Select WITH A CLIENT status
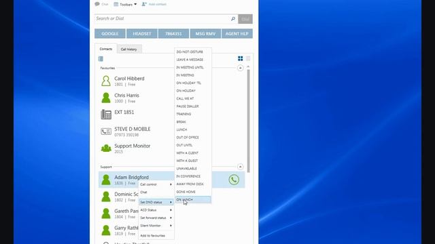 coord(193,152)
